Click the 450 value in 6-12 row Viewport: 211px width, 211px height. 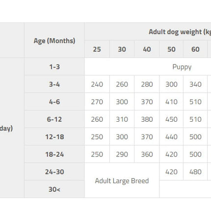pos(171,119)
